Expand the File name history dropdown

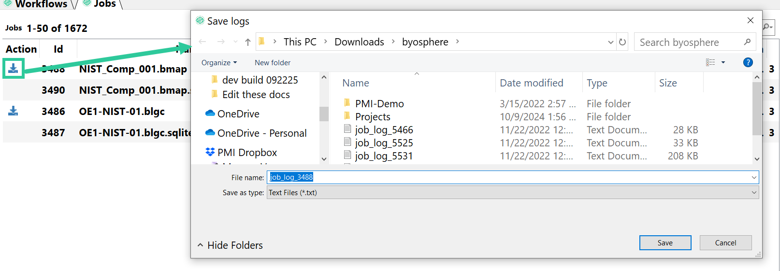click(753, 177)
